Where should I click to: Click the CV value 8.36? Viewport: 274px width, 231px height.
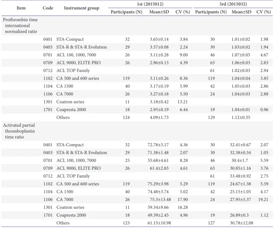click(x=184, y=78)
